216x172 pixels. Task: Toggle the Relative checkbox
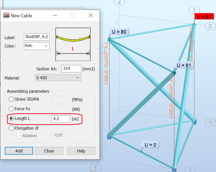19,136
